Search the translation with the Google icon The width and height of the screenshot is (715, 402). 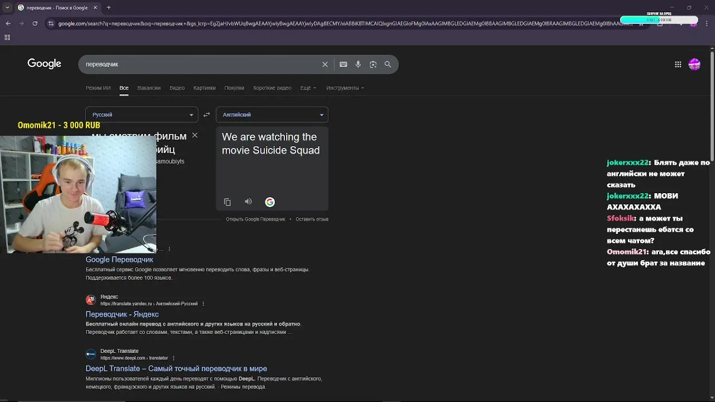(x=270, y=202)
